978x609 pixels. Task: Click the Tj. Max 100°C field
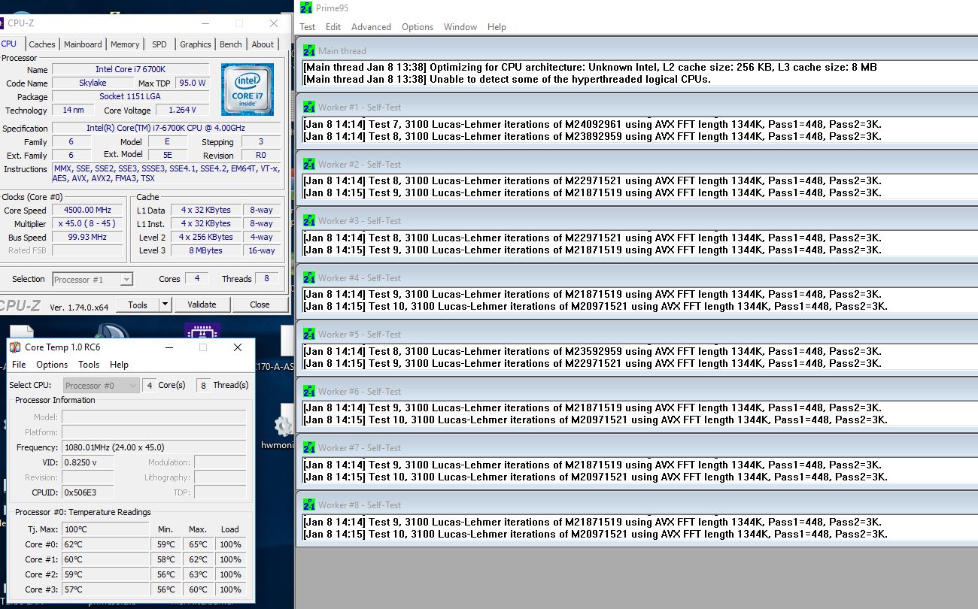pos(105,529)
